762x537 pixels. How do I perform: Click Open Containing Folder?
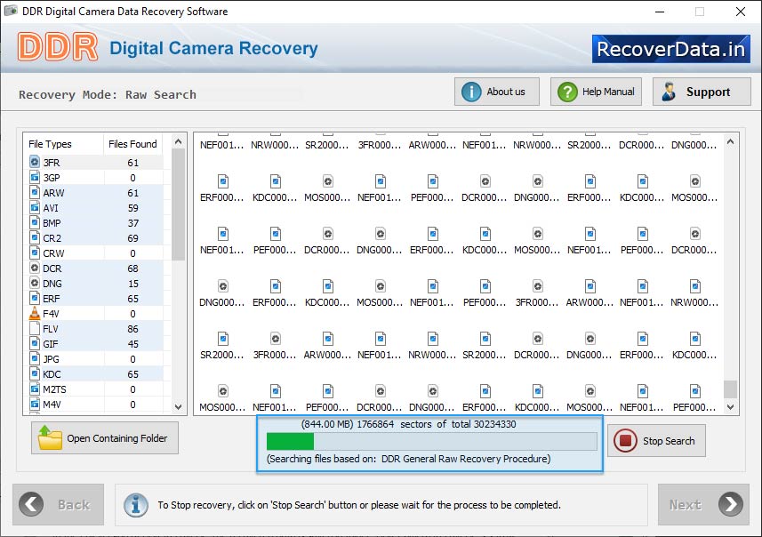[x=105, y=437]
